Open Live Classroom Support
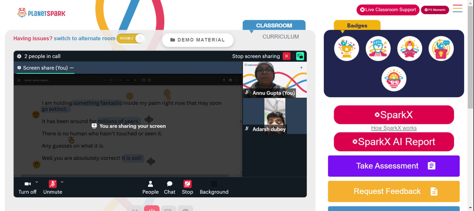 pos(388,9)
